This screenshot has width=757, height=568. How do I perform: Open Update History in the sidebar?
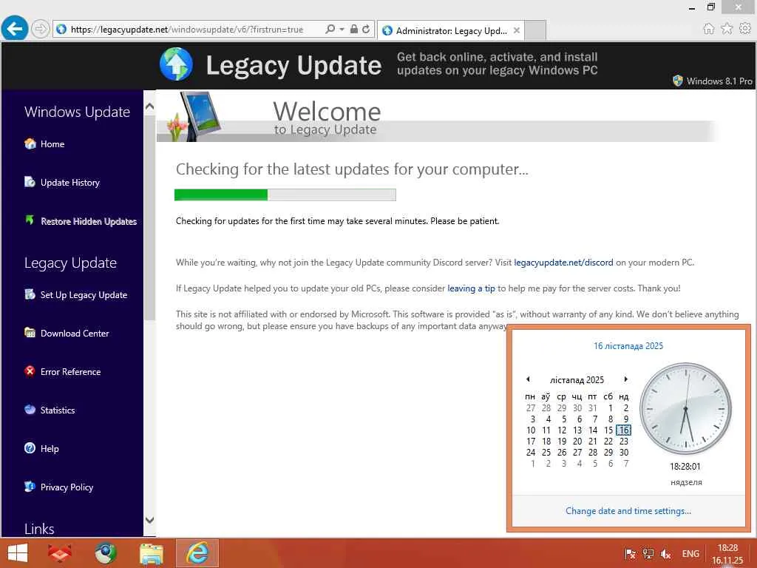[x=70, y=183]
